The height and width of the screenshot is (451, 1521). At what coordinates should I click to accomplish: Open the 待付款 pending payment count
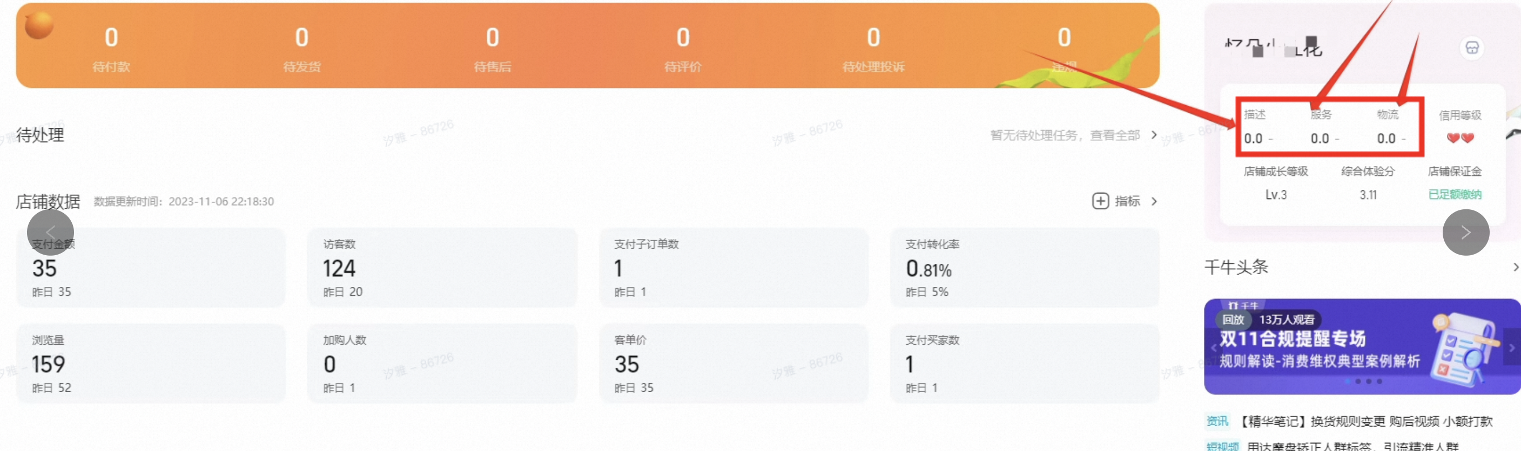point(111,49)
